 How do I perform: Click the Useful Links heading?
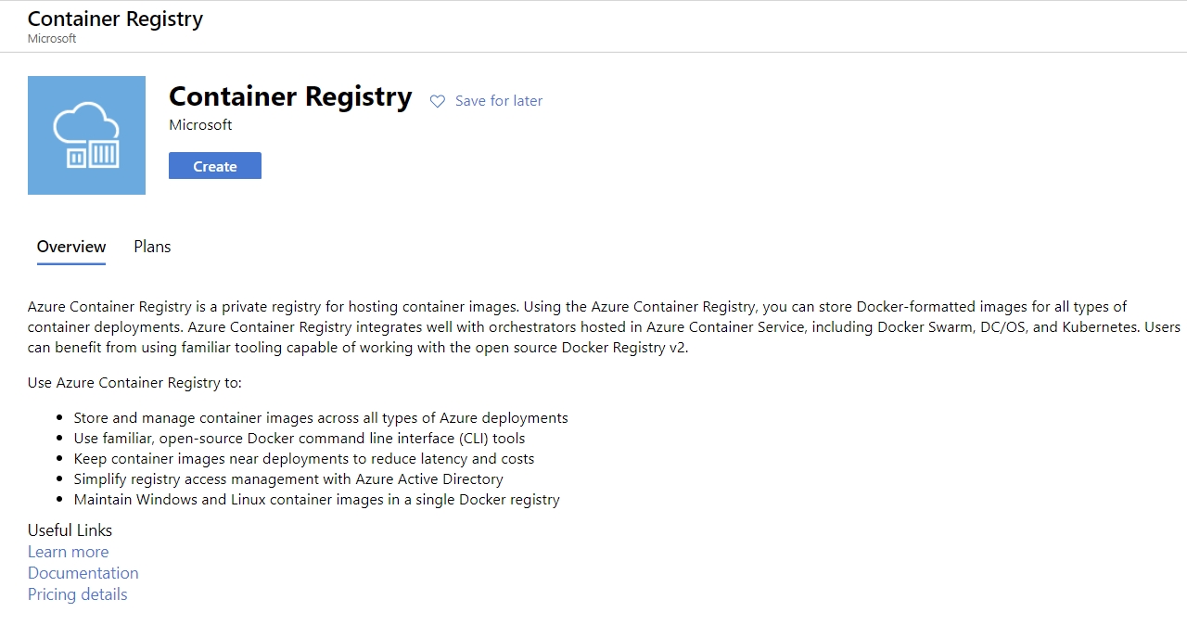pos(70,530)
